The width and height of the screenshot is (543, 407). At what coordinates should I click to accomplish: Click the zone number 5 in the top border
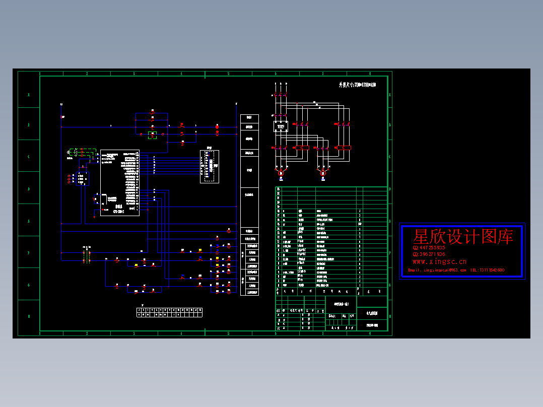pos(229,74)
